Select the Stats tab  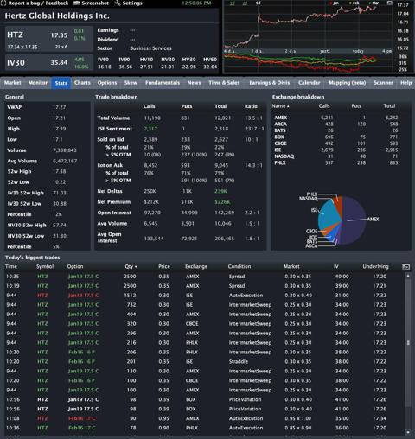pos(61,83)
